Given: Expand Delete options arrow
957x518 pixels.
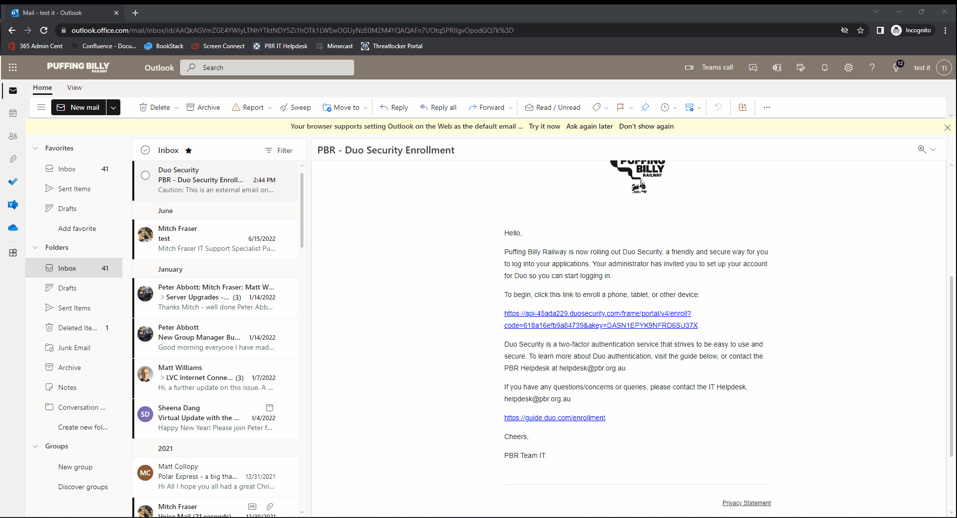Looking at the screenshot, I should [x=176, y=108].
